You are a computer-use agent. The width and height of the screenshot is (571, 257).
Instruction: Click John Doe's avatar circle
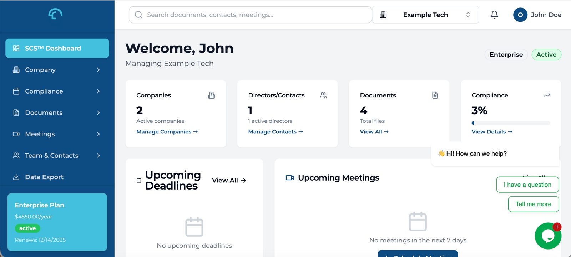click(520, 15)
